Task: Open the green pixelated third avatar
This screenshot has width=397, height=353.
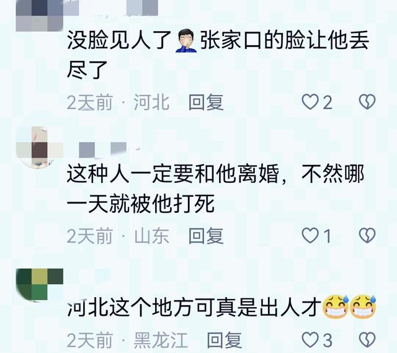Action: point(40,285)
